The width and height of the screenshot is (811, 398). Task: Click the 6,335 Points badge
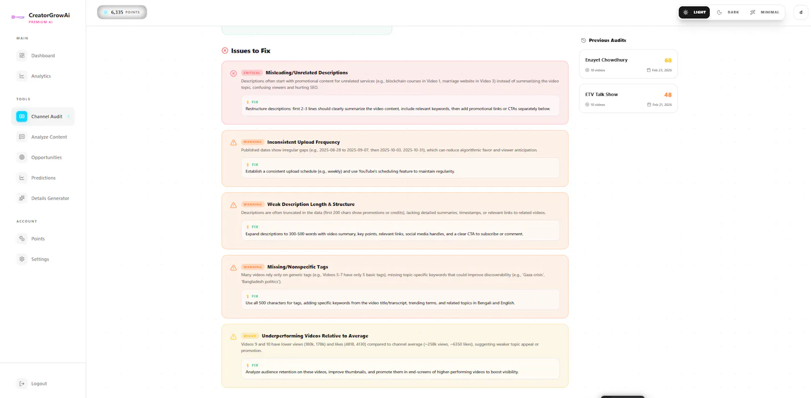(x=122, y=12)
